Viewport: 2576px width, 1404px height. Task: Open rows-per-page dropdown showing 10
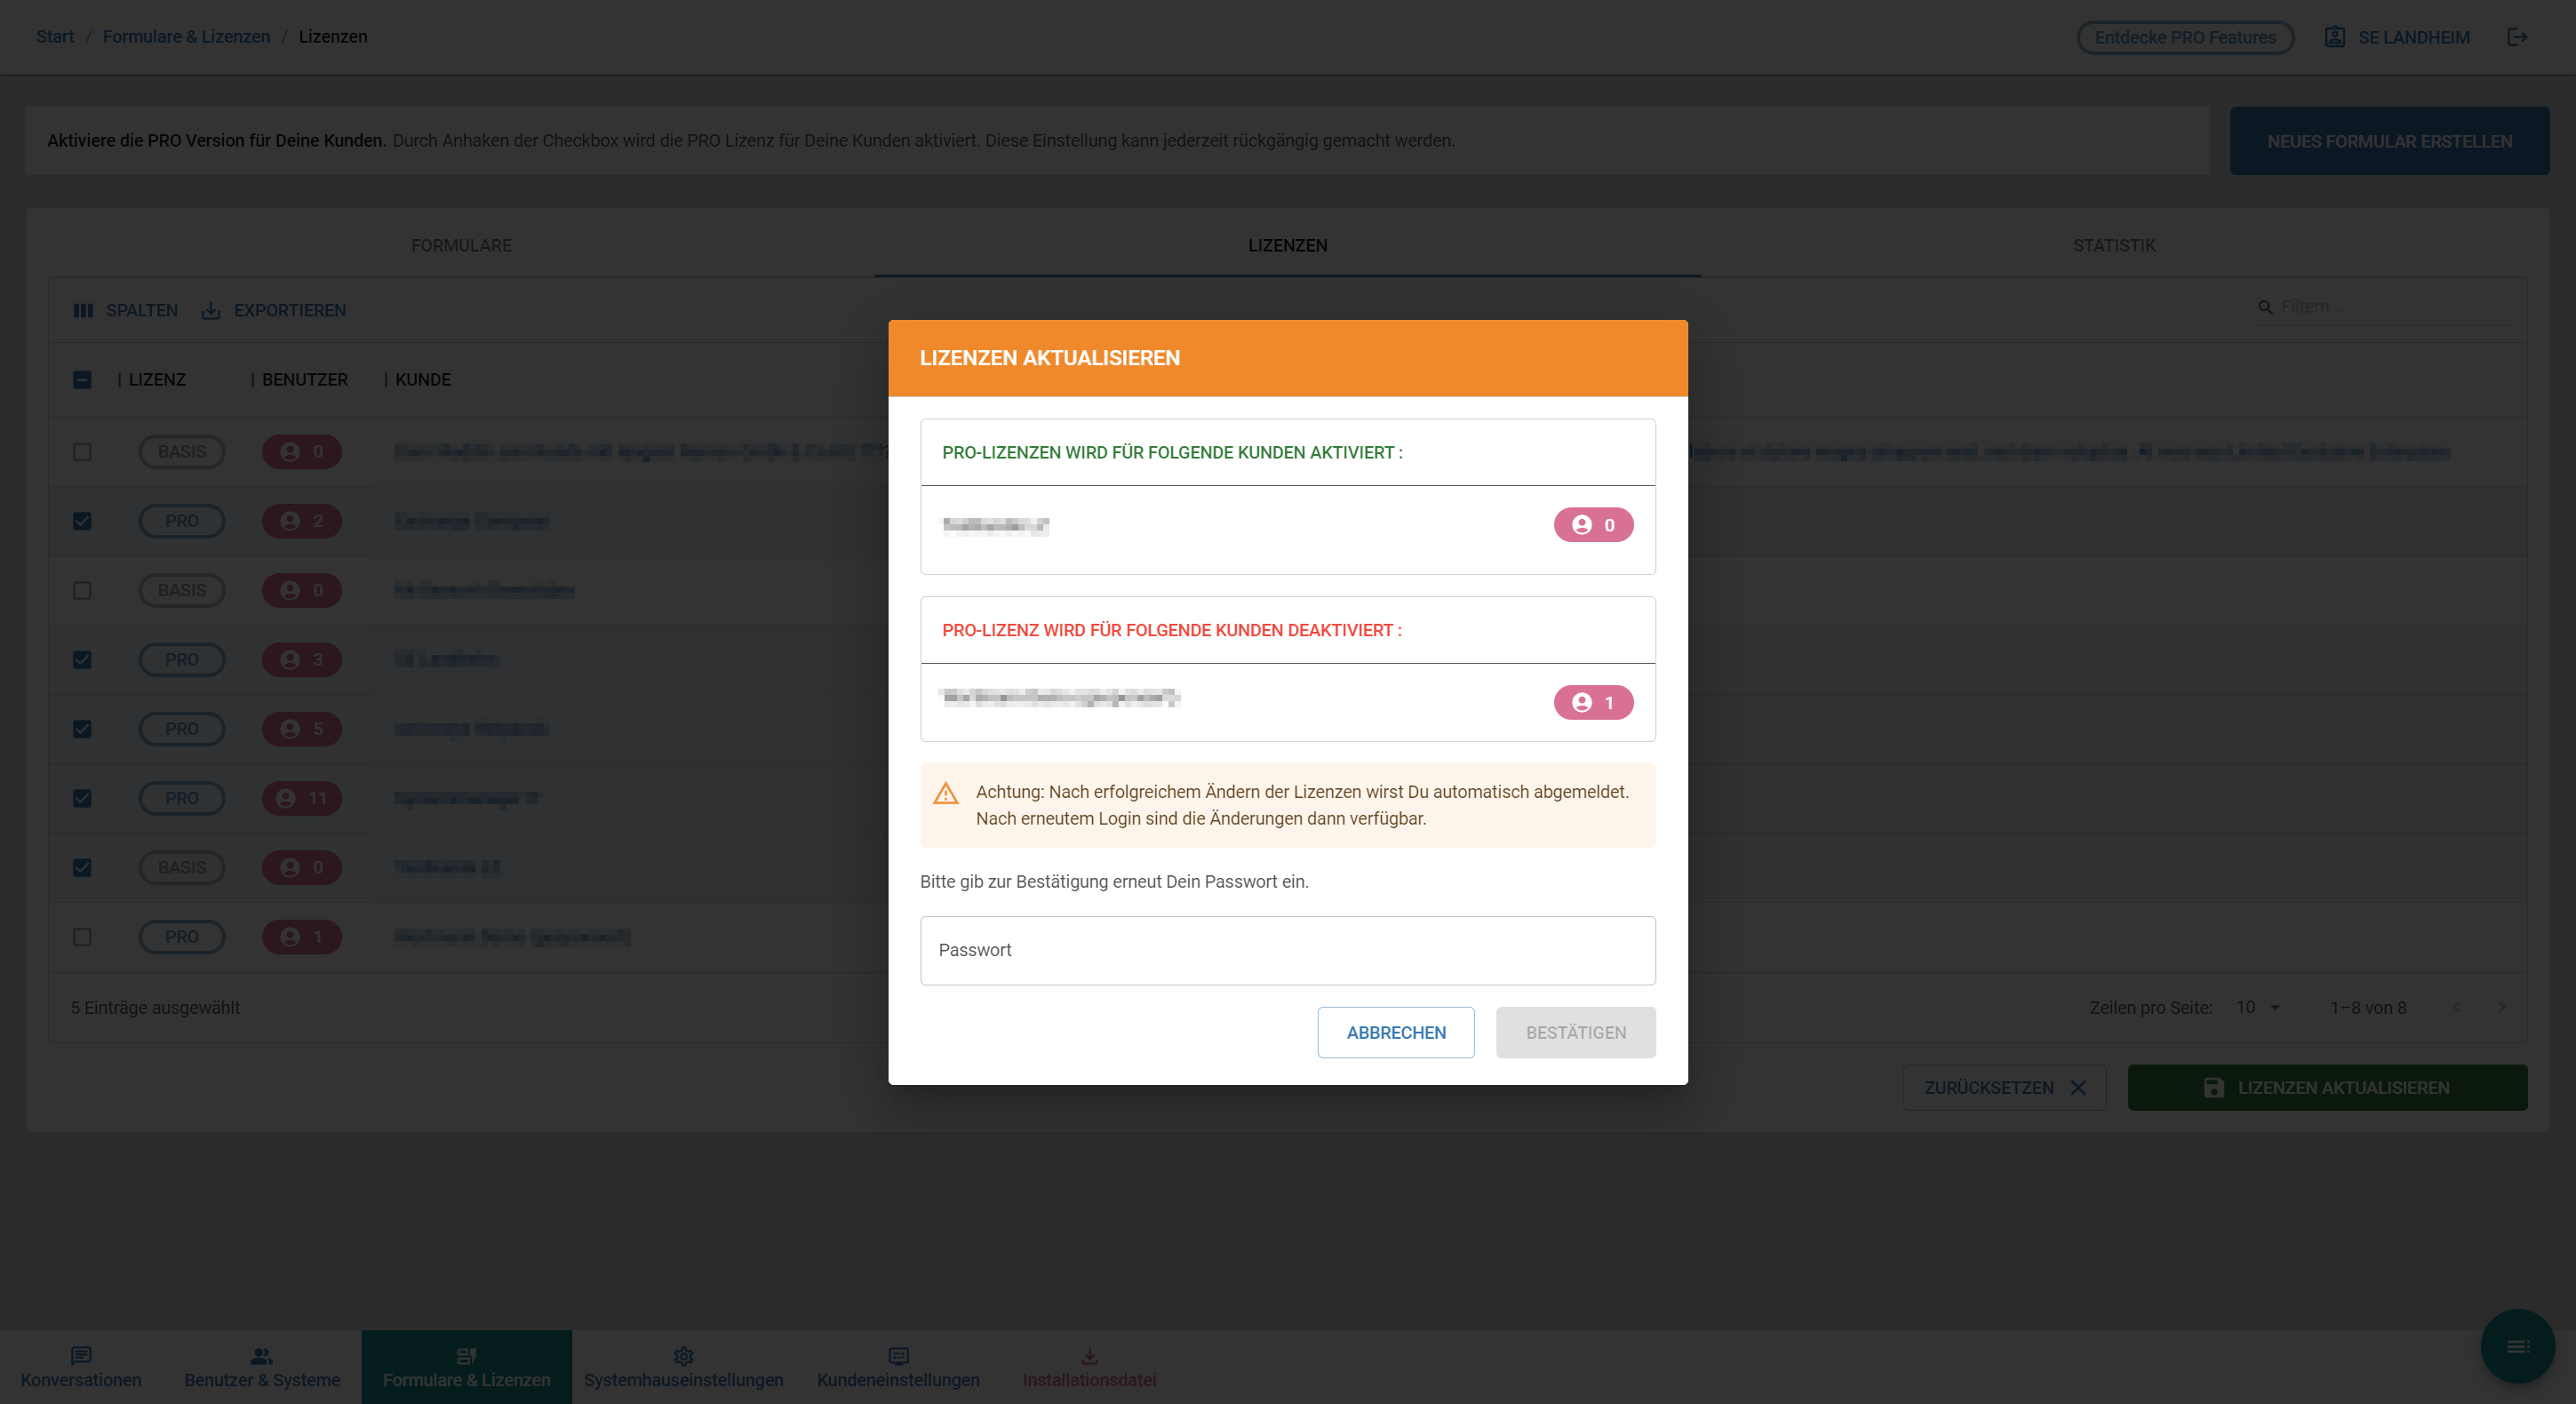tap(2258, 1007)
